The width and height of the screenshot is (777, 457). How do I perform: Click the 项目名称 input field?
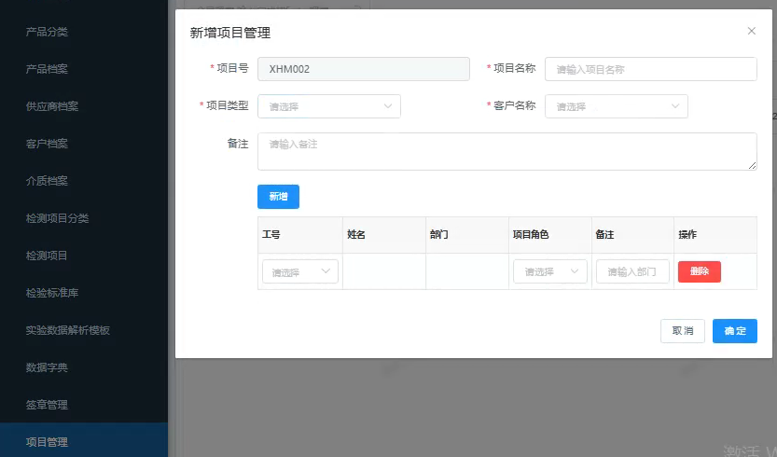650,69
